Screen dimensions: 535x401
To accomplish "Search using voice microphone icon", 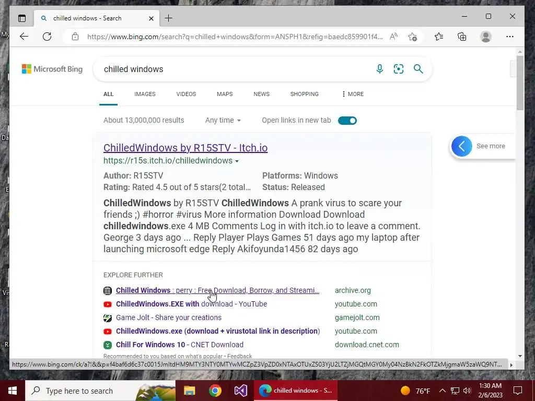I will coord(379,69).
